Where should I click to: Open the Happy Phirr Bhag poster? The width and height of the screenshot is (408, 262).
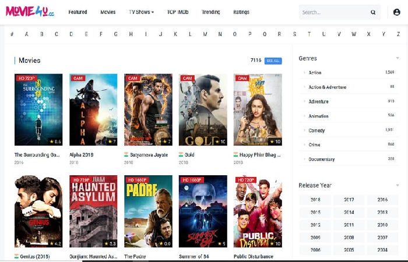coord(258,109)
